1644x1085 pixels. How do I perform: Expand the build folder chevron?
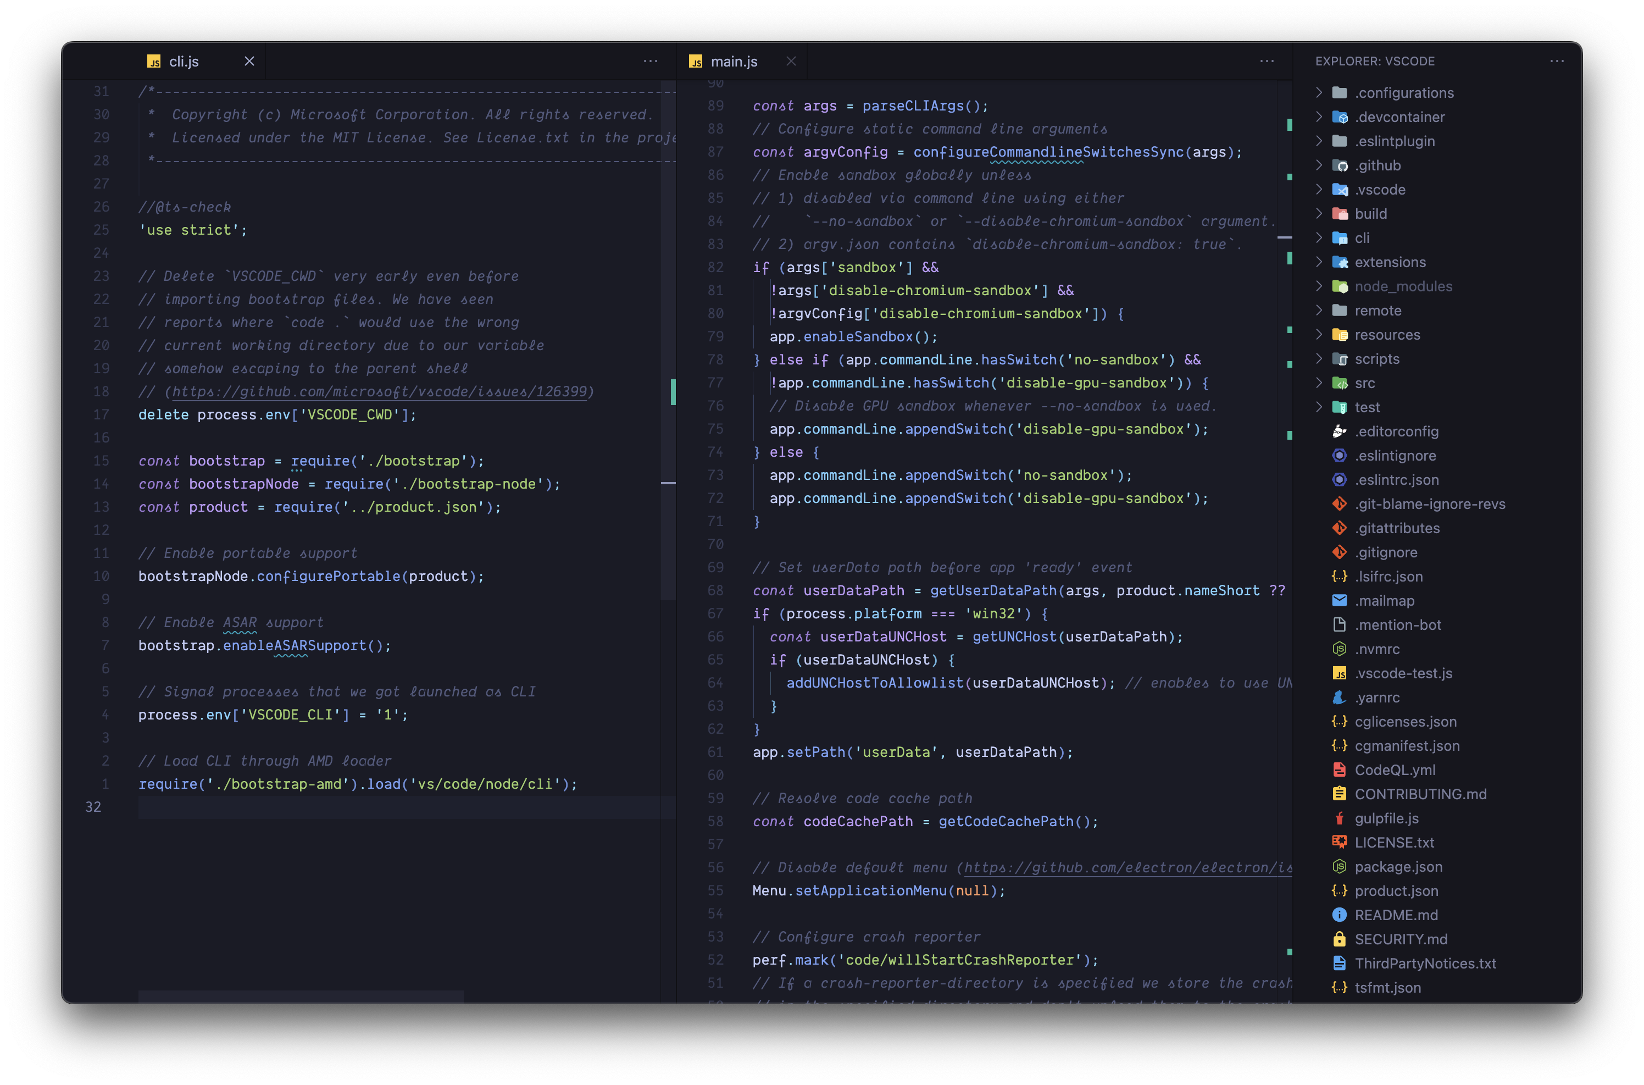tap(1318, 214)
